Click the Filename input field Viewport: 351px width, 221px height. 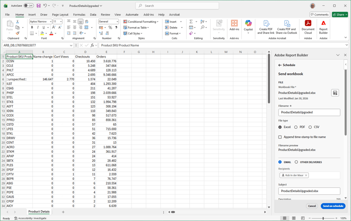coord(309,113)
